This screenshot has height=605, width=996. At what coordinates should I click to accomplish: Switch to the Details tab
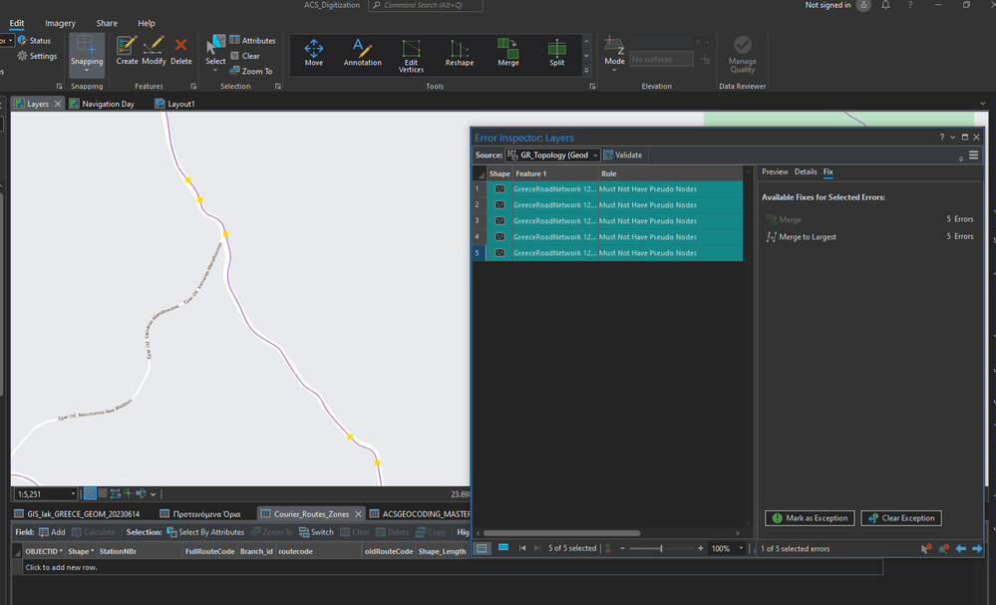pyautogui.click(x=805, y=172)
